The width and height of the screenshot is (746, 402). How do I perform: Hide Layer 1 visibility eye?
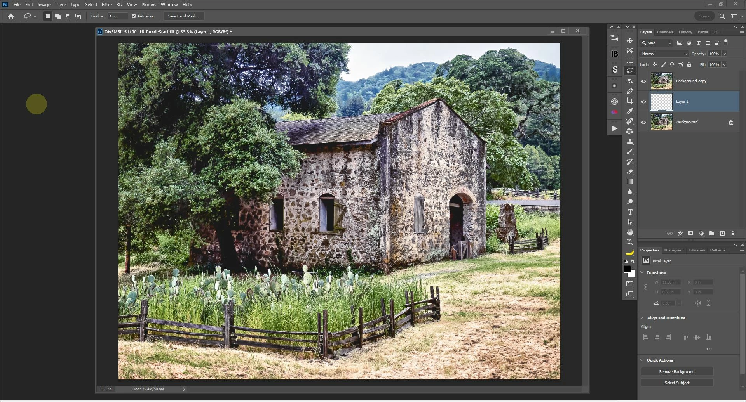point(643,102)
